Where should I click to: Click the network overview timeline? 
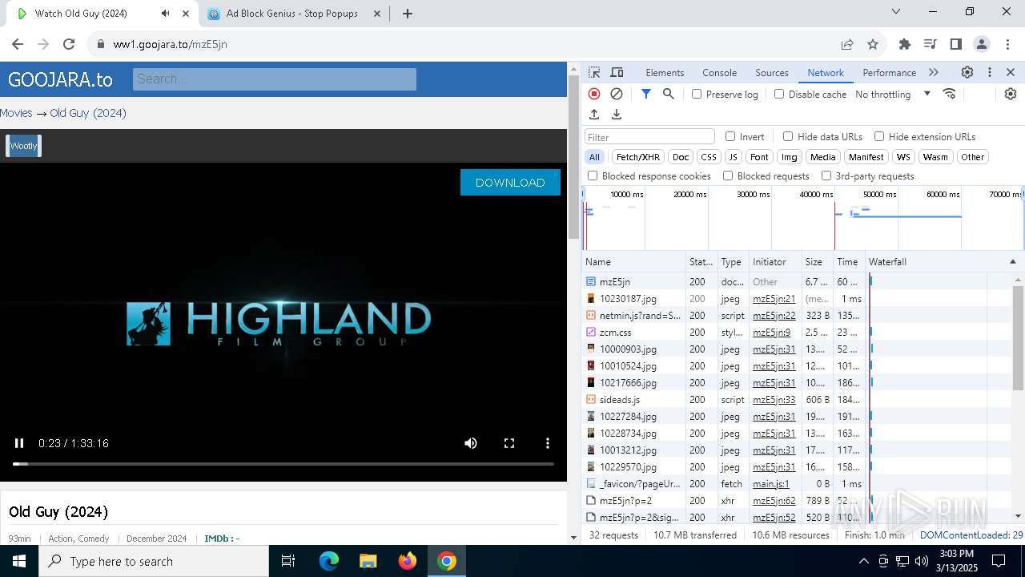802,219
